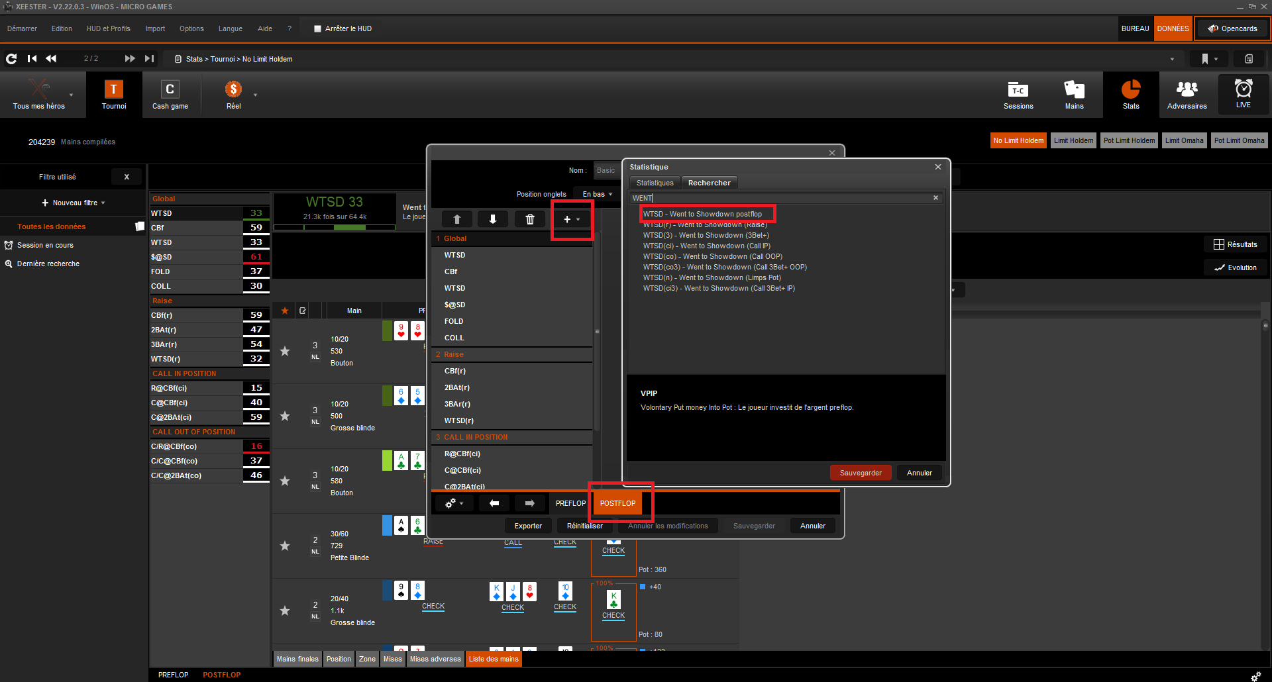Image resolution: width=1272 pixels, height=682 pixels.
Task: Click the Tournoi mode icon
Action: pos(114,95)
